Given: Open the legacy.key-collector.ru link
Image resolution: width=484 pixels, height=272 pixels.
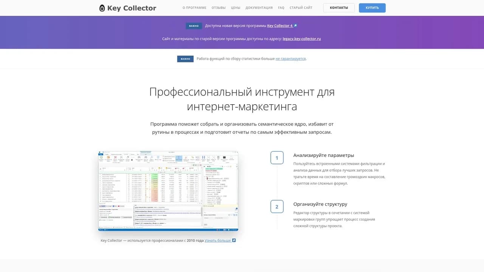Looking at the screenshot, I should coord(302,39).
